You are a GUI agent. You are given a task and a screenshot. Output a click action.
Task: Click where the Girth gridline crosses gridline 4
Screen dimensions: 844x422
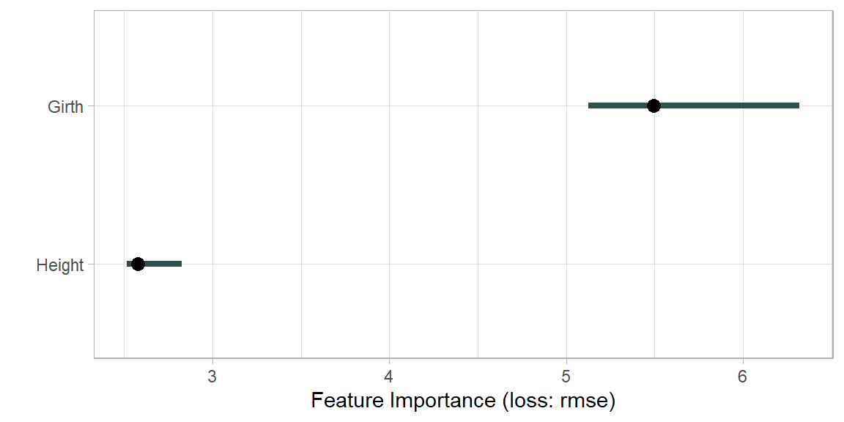(389, 105)
